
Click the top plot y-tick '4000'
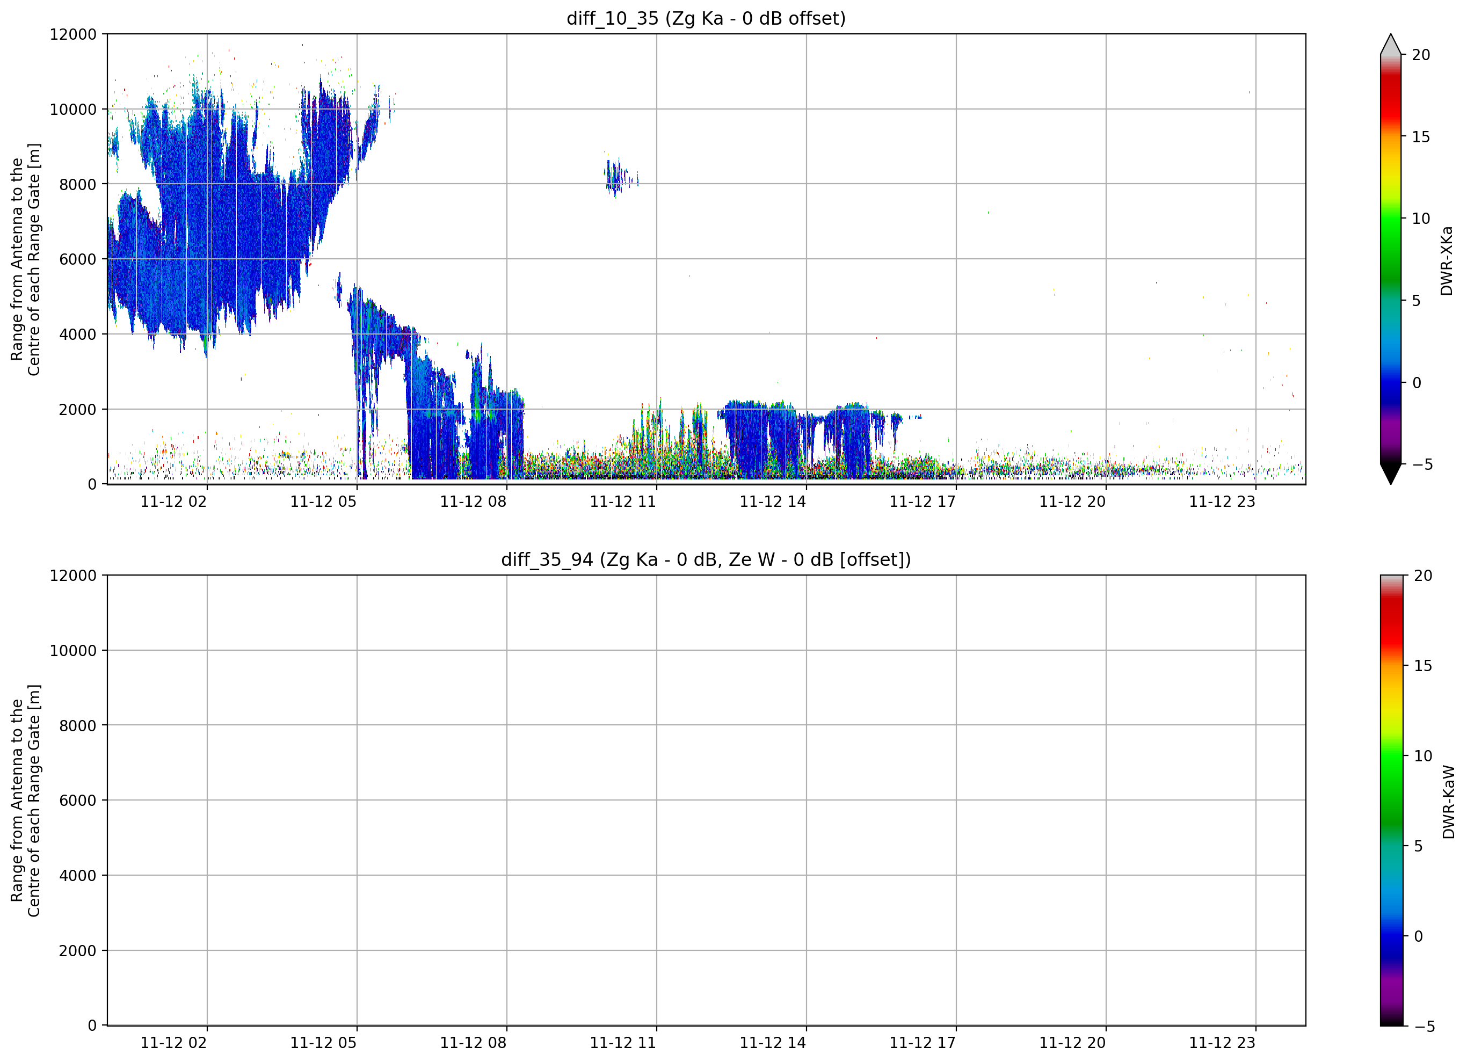(x=78, y=334)
